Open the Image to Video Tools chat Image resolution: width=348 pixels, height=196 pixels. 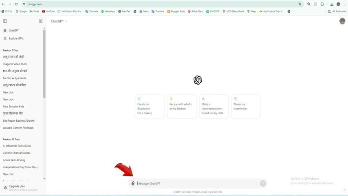[x=15, y=64]
